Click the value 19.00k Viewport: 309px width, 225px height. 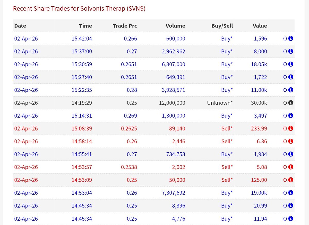tap(259, 193)
